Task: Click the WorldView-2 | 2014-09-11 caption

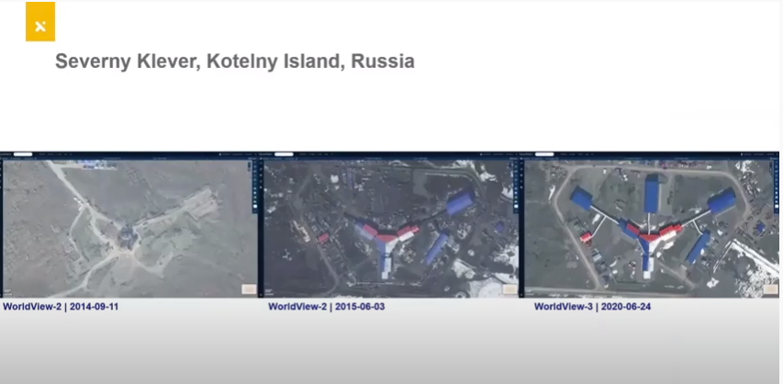Action: (61, 307)
